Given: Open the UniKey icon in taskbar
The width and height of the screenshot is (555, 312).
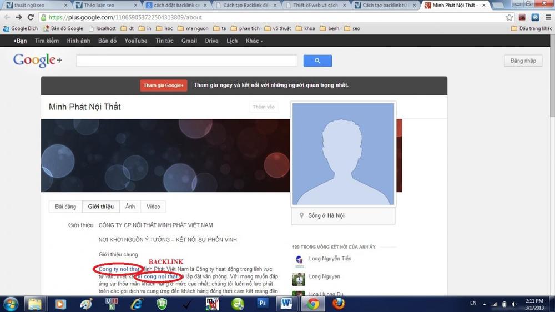Looking at the screenshot, I should coord(112,304).
